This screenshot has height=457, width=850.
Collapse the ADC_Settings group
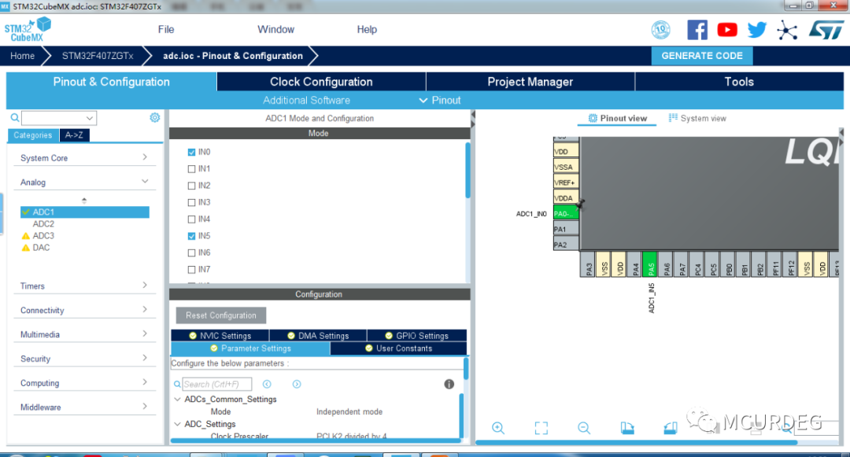click(x=177, y=424)
